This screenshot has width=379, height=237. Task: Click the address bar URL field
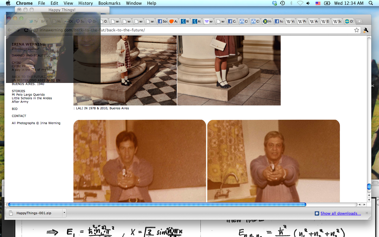pyautogui.click(x=192, y=30)
